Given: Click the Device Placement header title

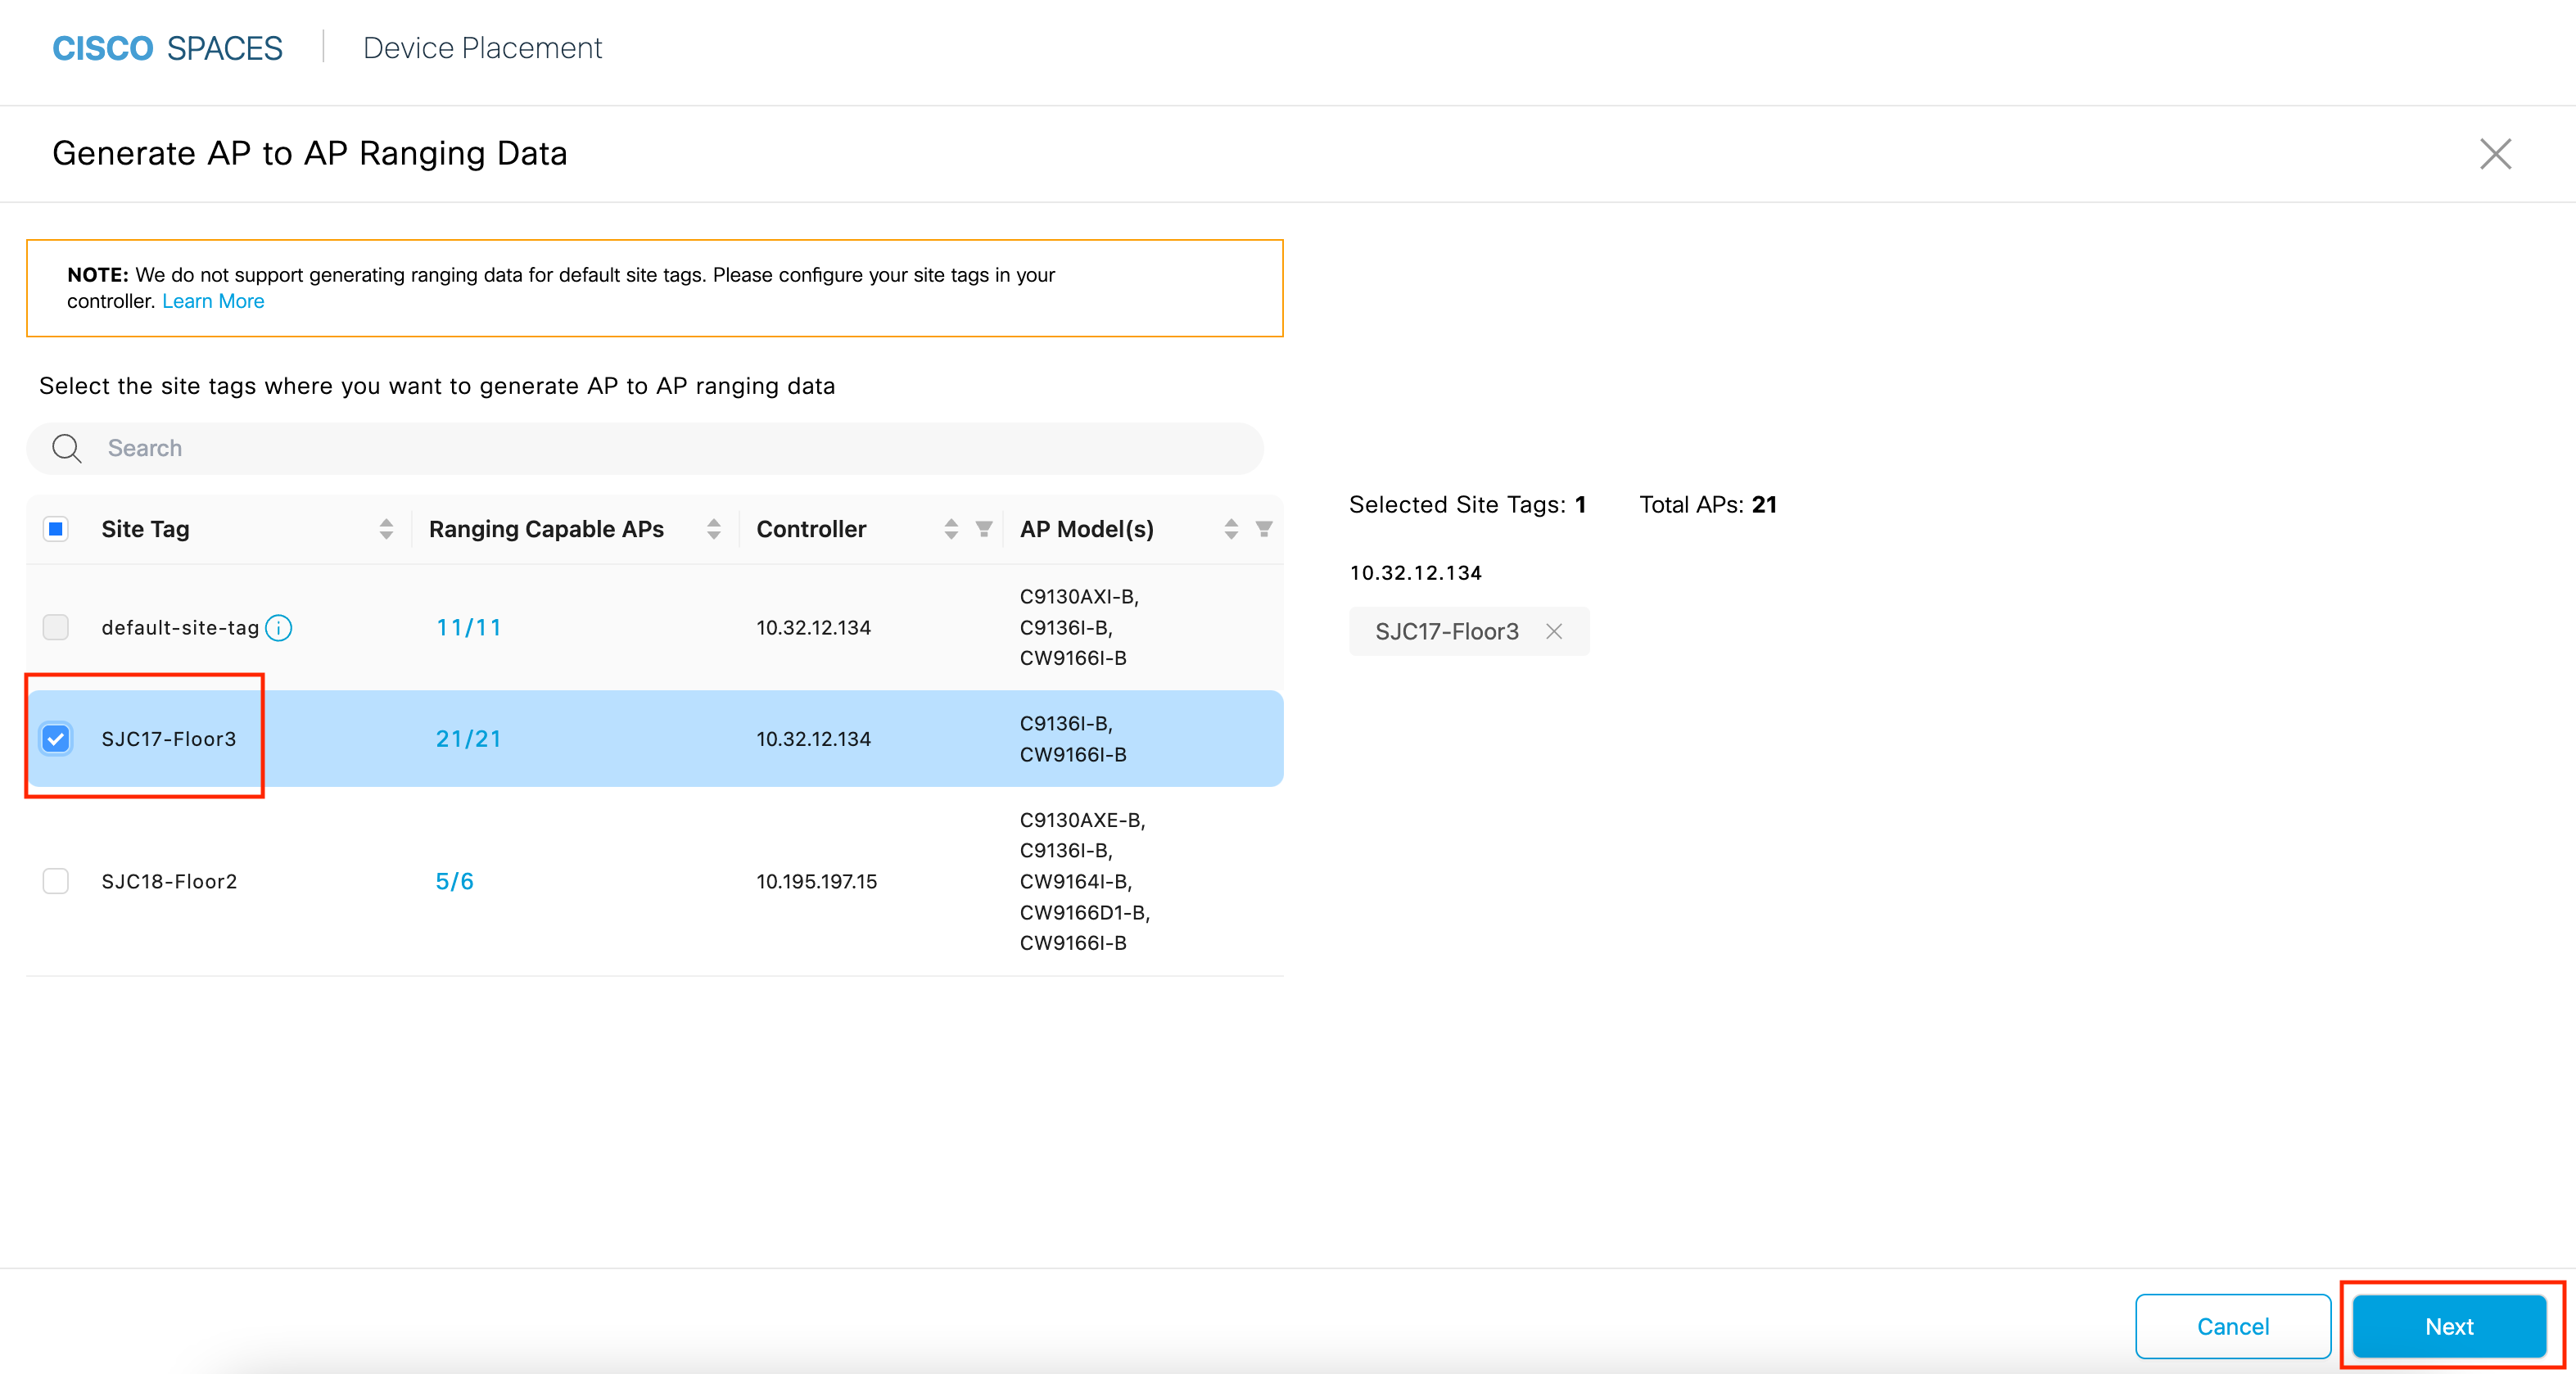Looking at the screenshot, I should pos(482,48).
